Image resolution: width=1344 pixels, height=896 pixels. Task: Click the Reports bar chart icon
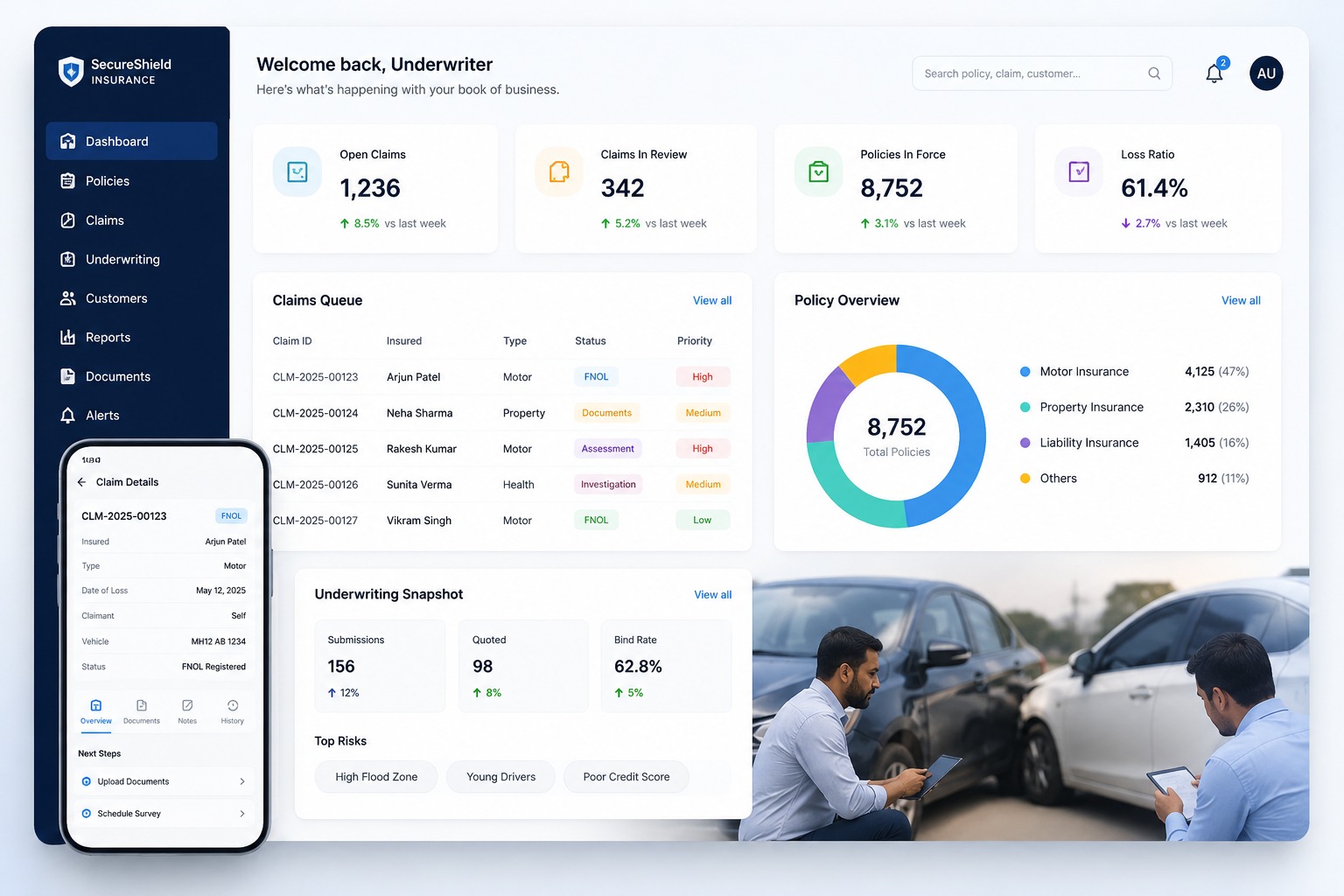67,338
